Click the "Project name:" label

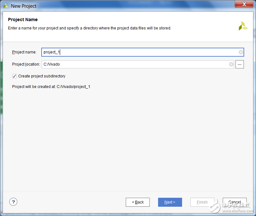click(x=24, y=52)
